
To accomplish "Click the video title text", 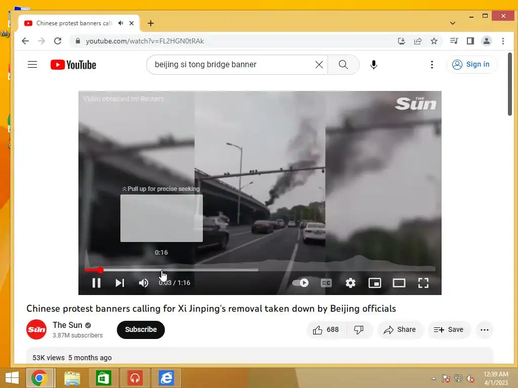I will pos(211,309).
